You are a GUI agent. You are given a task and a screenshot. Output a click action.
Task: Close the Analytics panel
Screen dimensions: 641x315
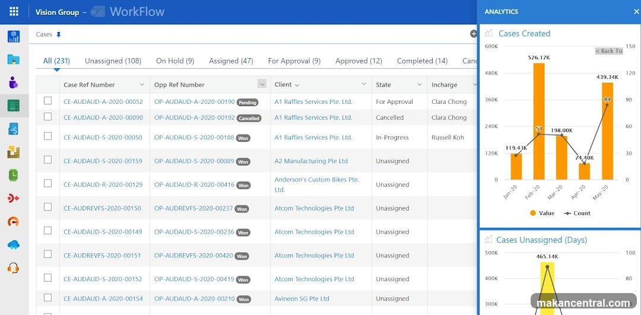coord(636,11)
